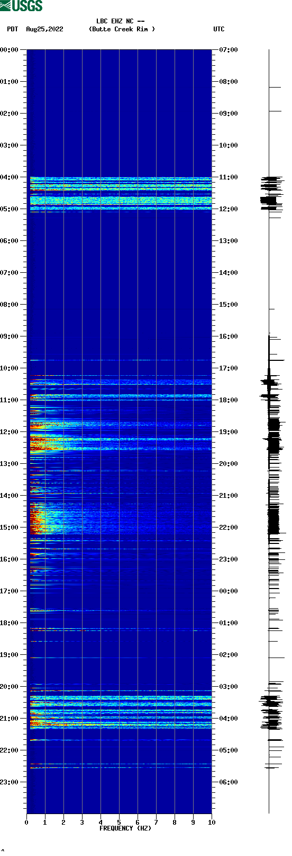292x856 pixels.
Task: Click the seismogram trace burst near 22:00 UTC
Action: pyautogui.click(x=273, y=520)
